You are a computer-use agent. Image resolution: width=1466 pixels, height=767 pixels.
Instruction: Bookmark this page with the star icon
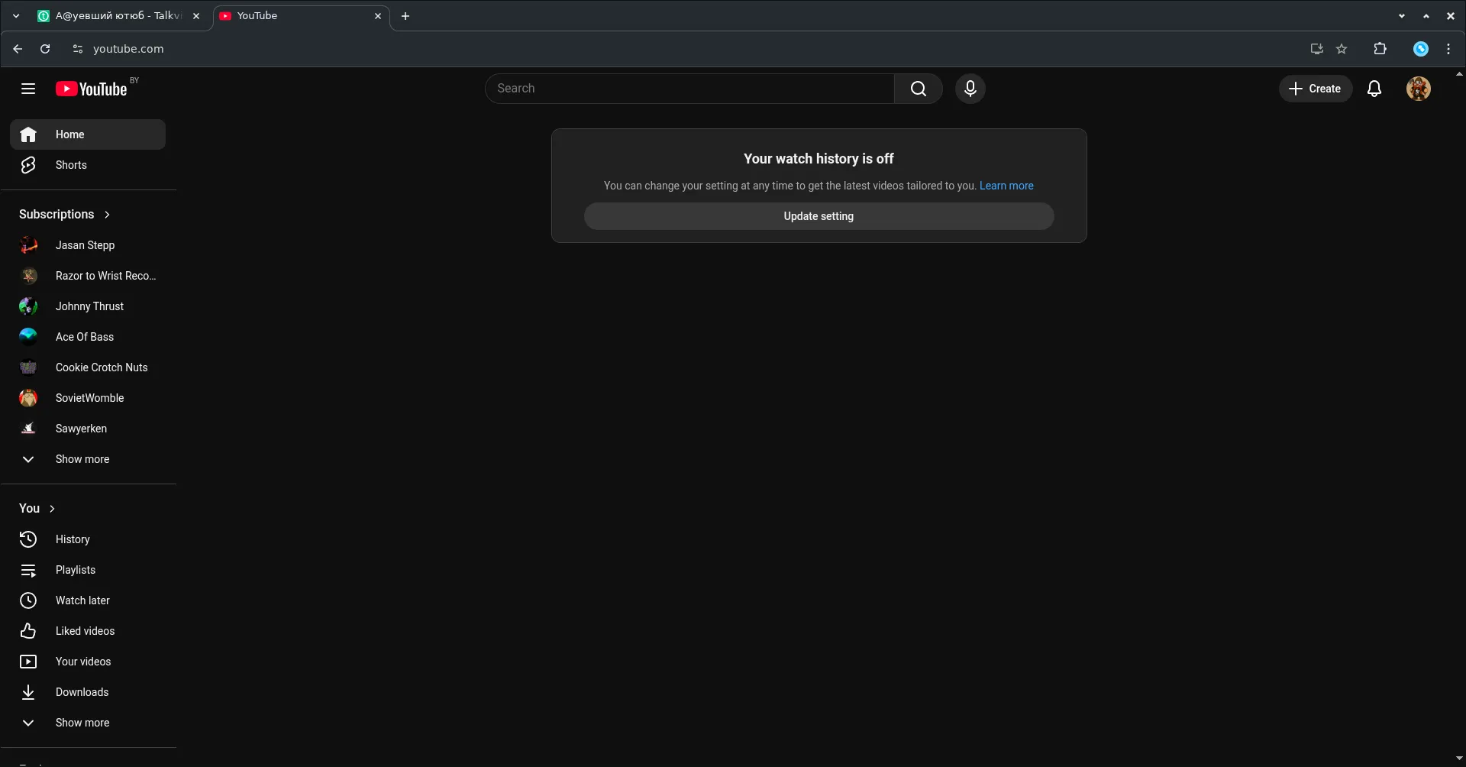(1342, 49)
